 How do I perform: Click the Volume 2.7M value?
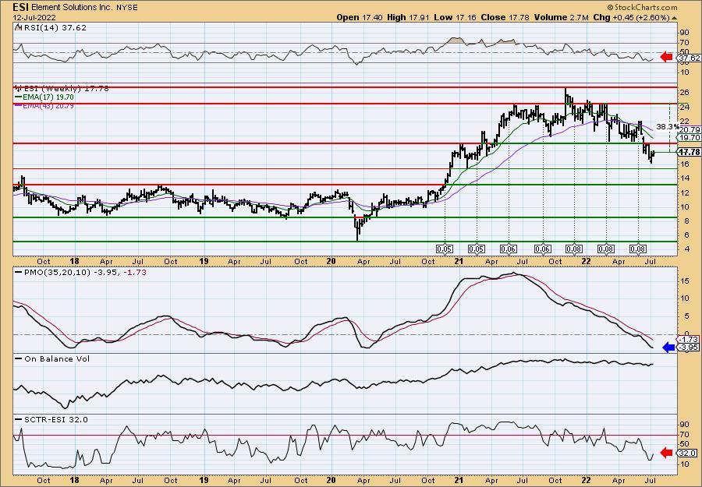[x=561, y=17]
